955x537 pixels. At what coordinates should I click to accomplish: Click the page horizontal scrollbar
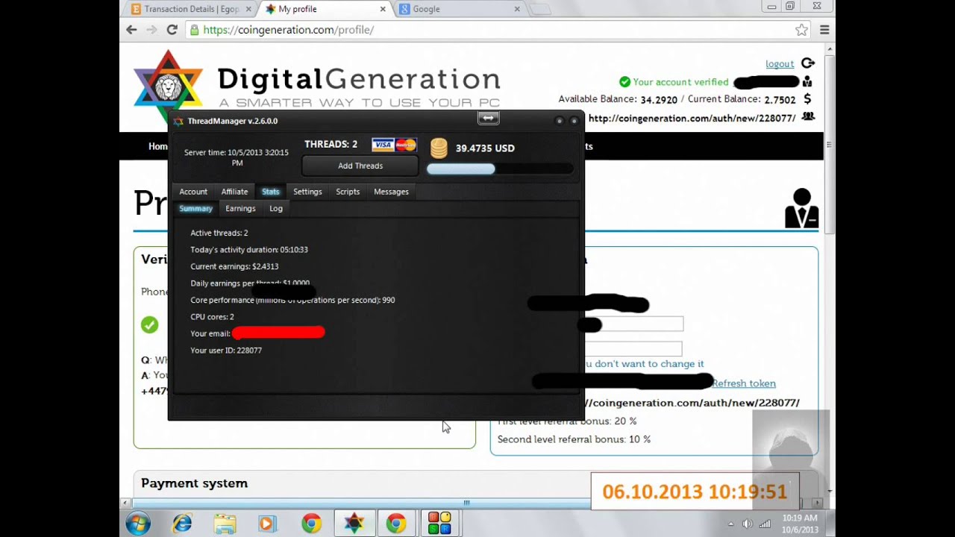coord(467,503)
